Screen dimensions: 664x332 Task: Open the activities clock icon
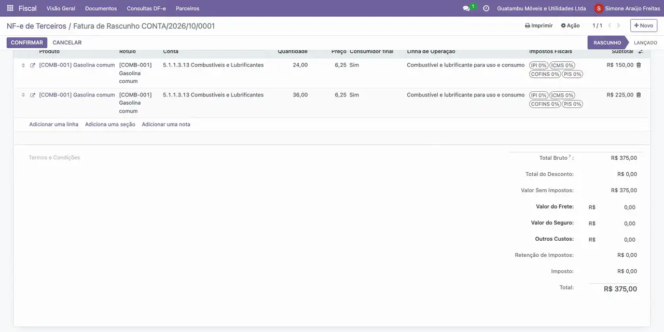coord(486,8)
